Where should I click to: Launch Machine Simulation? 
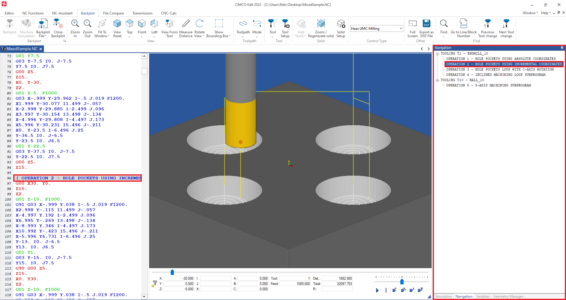tap(26, 28)
